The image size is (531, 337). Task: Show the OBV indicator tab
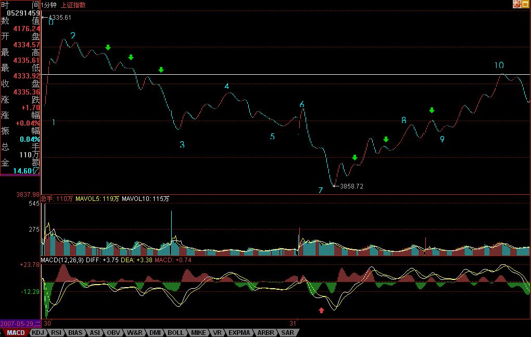click(x=113, y=332)
